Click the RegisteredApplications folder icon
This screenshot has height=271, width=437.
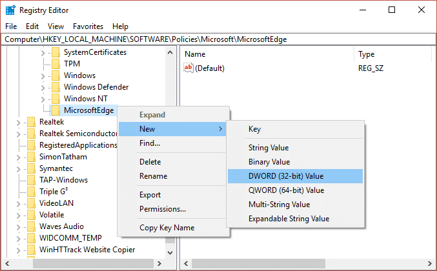click(31, 145)
